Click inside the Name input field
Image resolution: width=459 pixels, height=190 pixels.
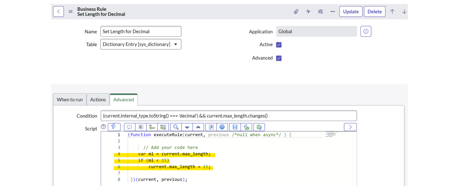(x=140, y=31)
